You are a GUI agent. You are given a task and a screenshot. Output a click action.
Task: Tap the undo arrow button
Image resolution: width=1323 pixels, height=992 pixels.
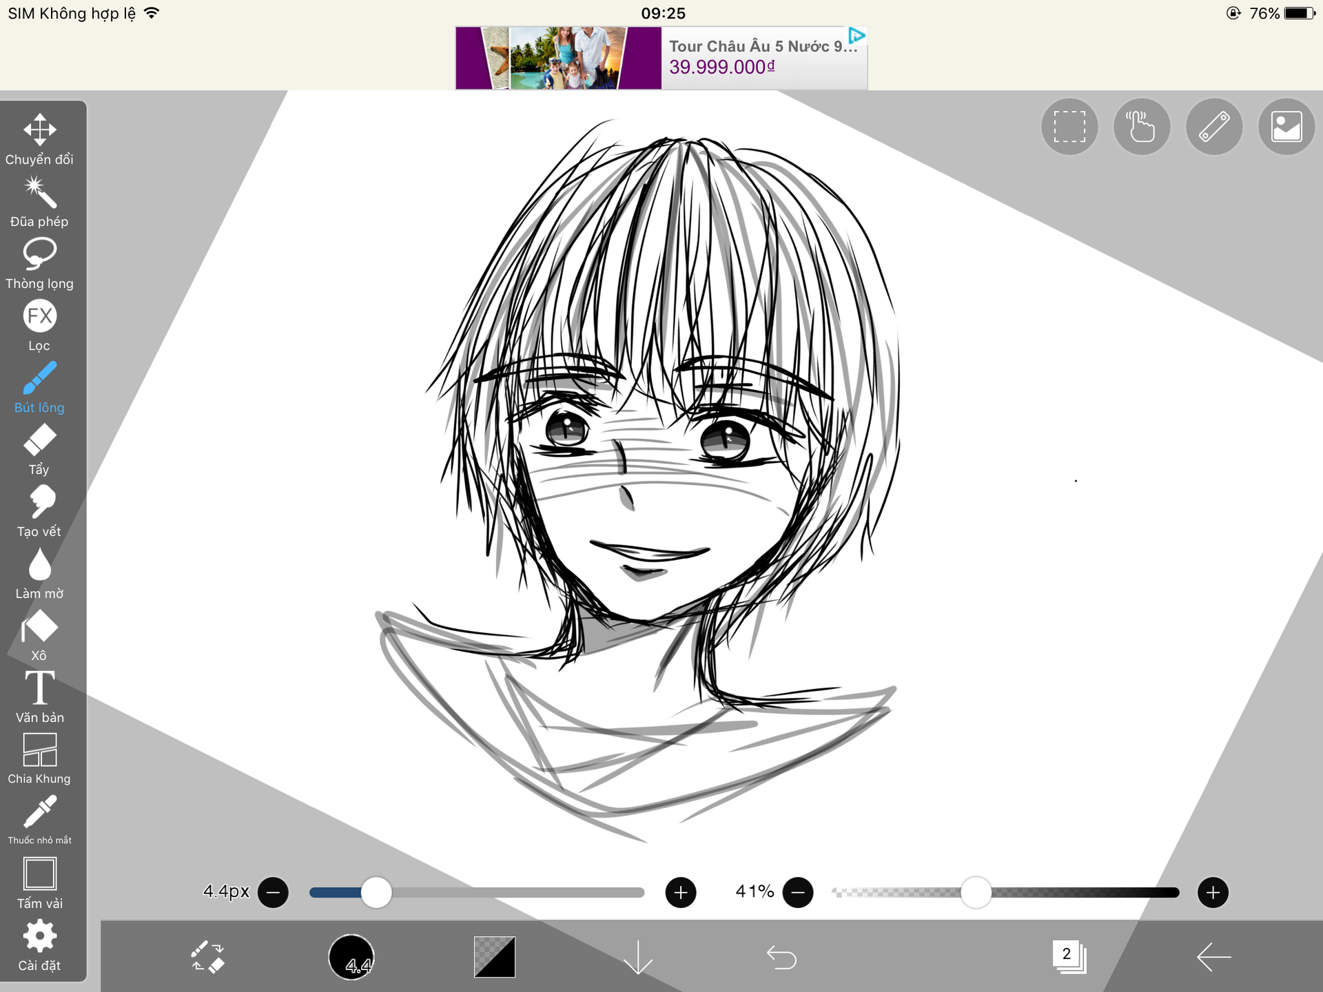[781, 957]
